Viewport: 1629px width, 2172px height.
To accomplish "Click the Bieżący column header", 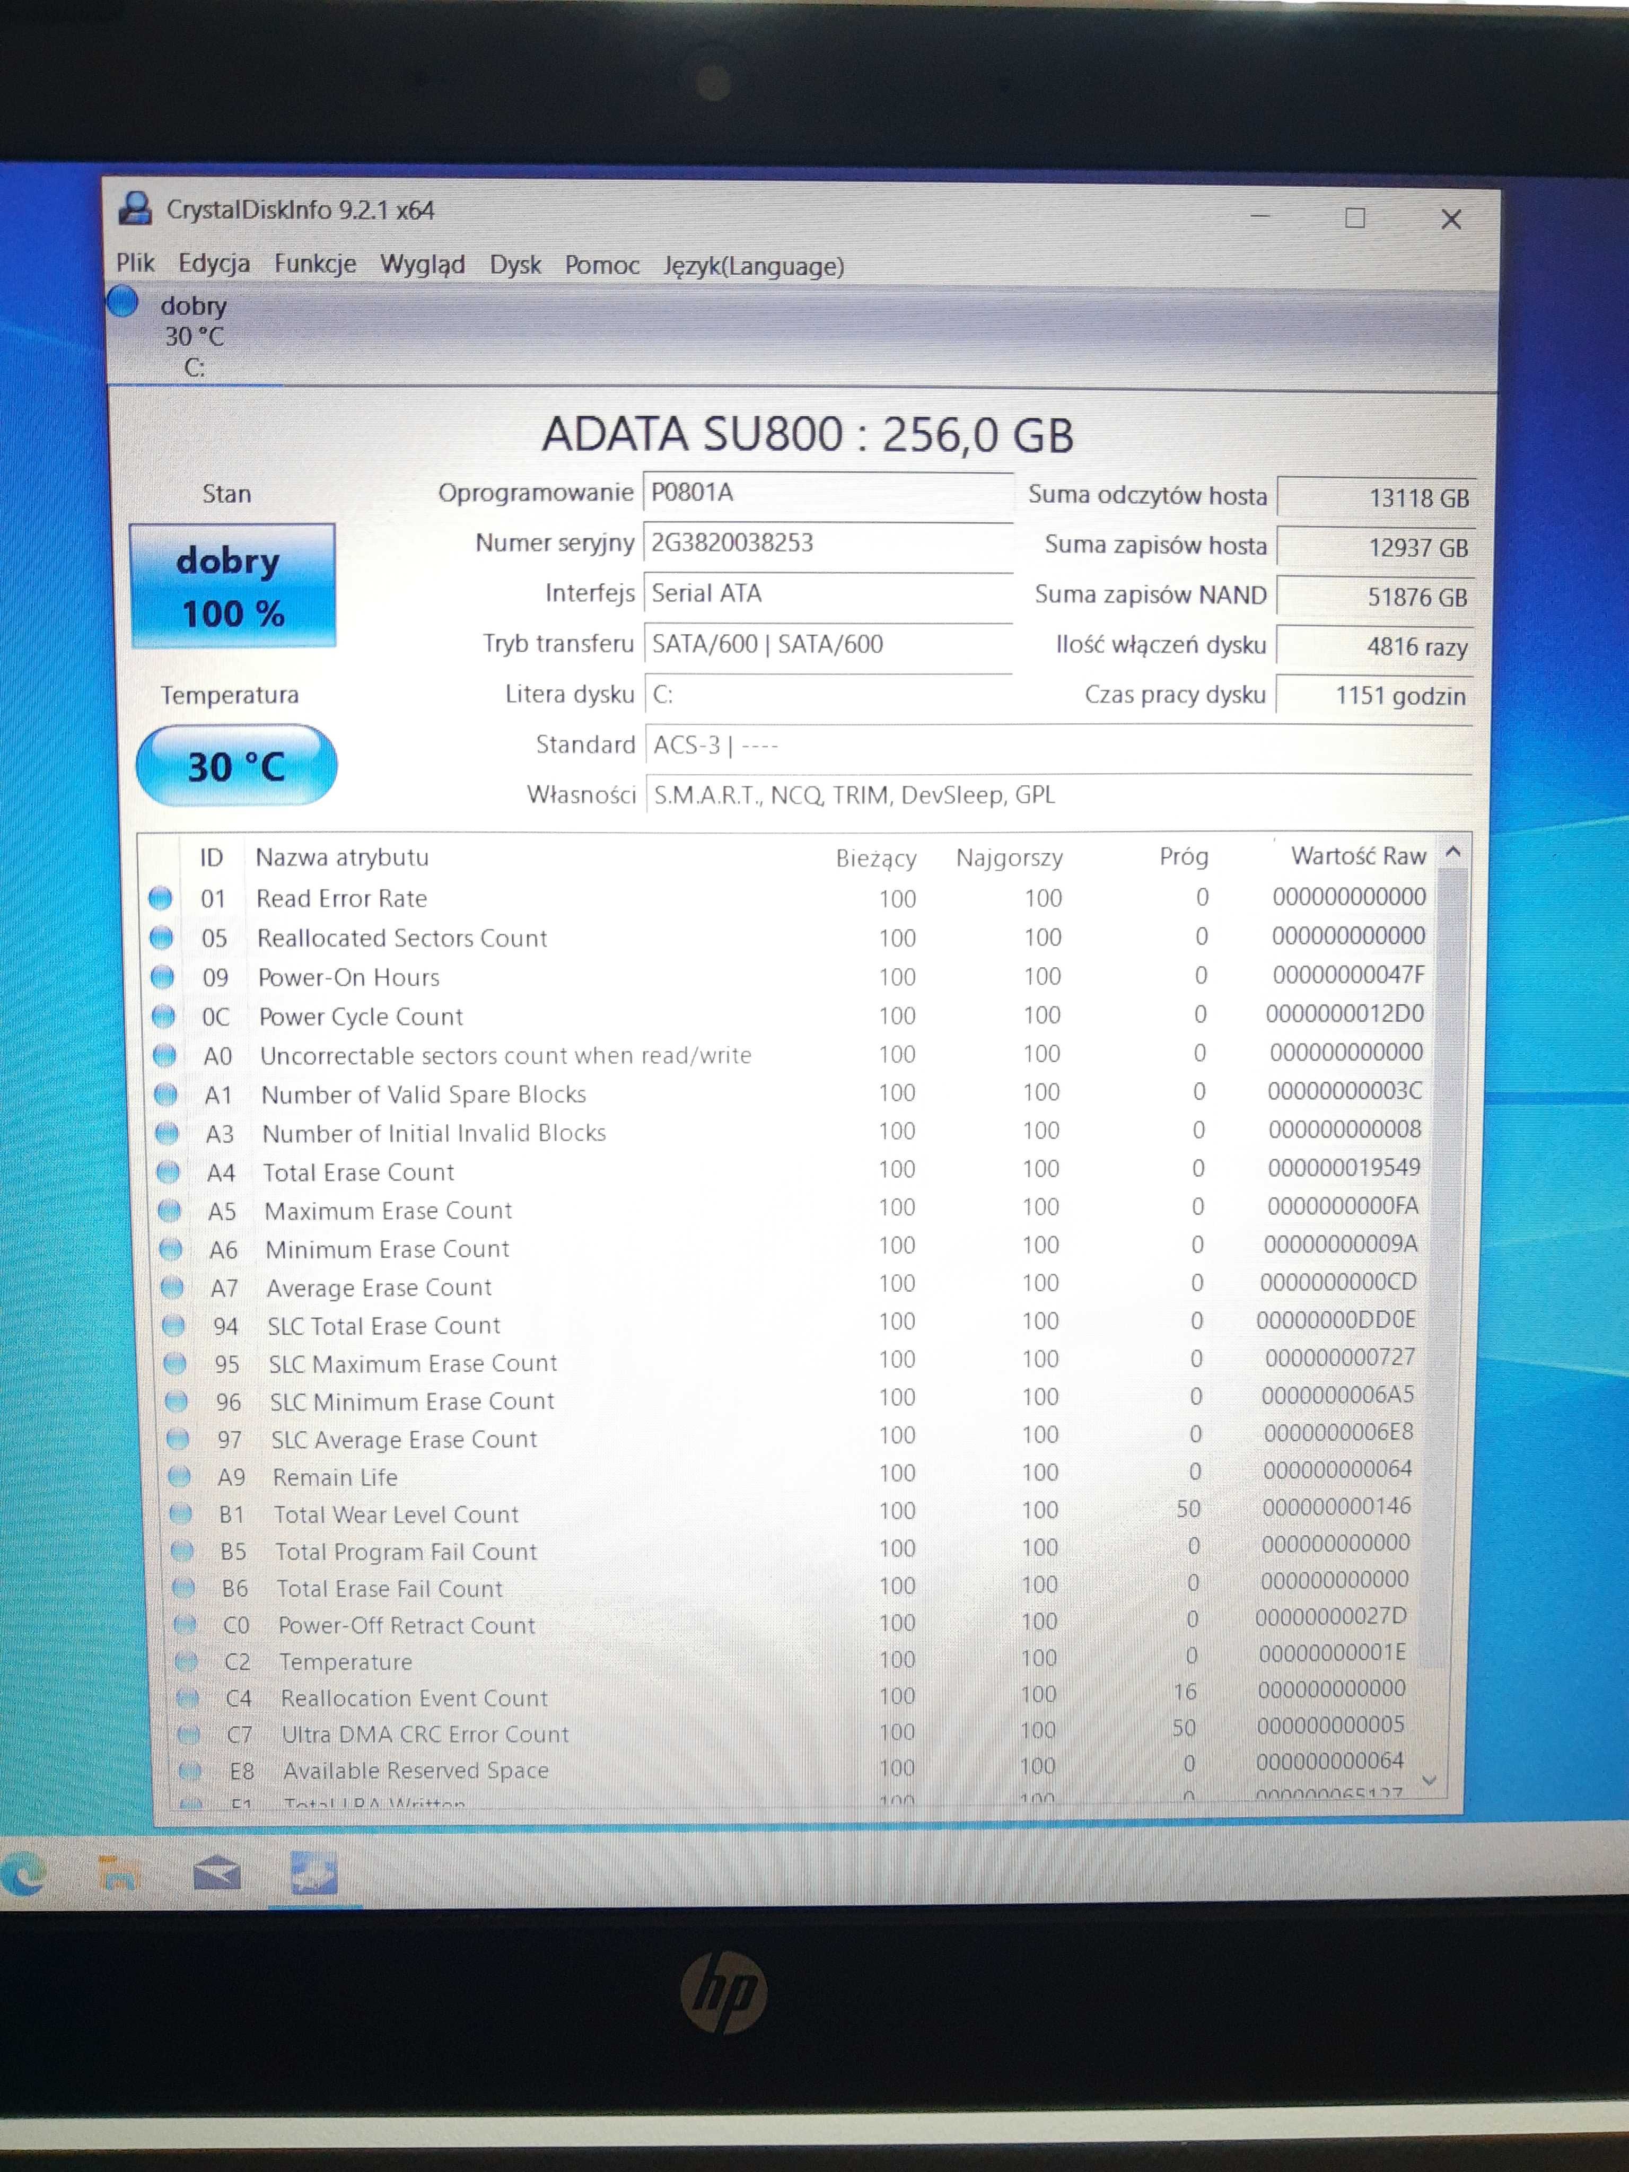I will tap(876, 858).
